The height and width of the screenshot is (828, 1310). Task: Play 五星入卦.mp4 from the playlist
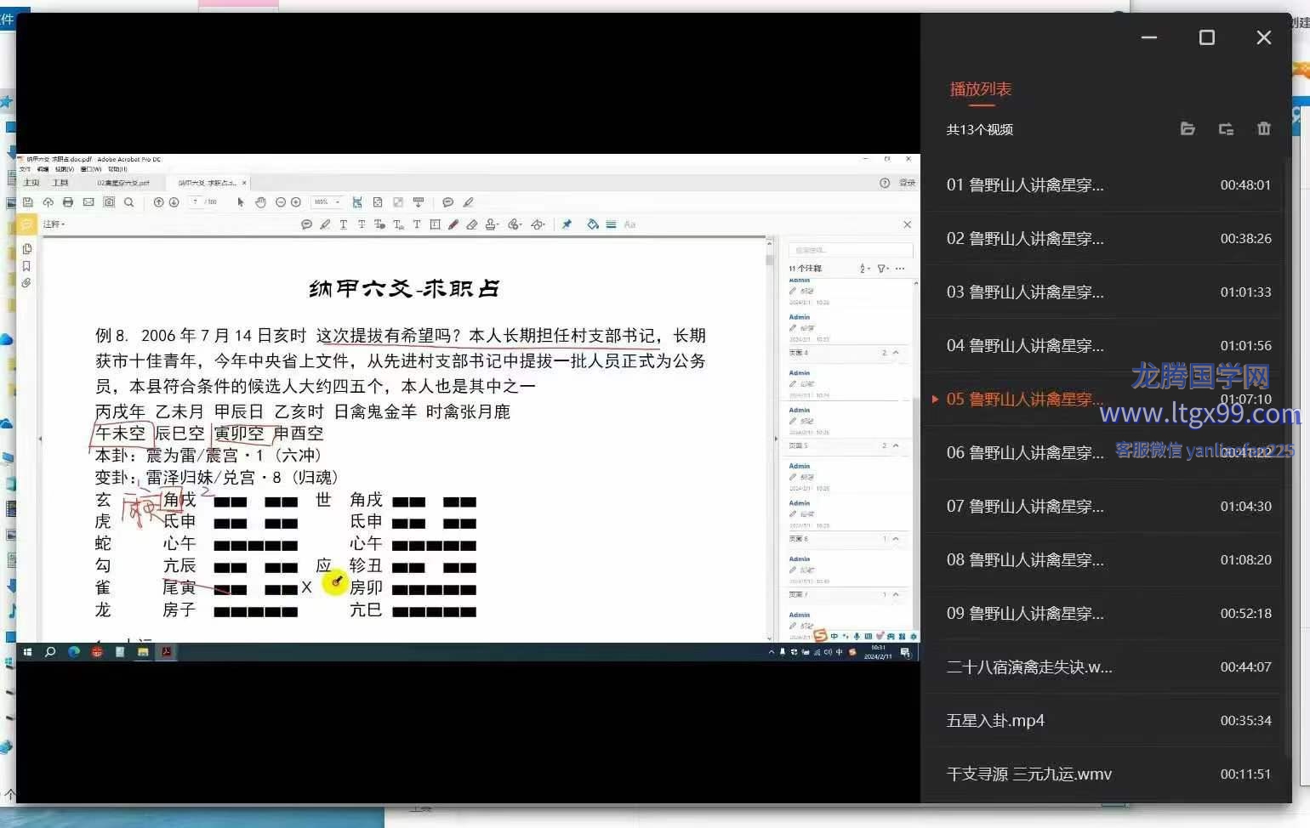pyautogui.click(x=995, y=721)
